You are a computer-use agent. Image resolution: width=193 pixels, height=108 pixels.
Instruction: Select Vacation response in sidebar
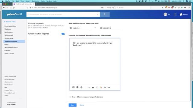pos(14,41)
